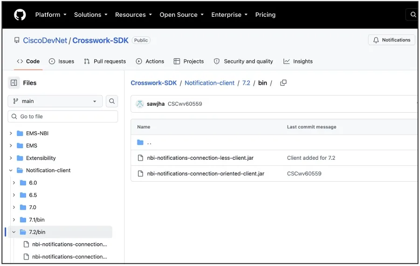Image resolution: width=420 pixels, height=266 pixels.
Task: Click the EMS folder icon in tree
Action: click(20, 145)
